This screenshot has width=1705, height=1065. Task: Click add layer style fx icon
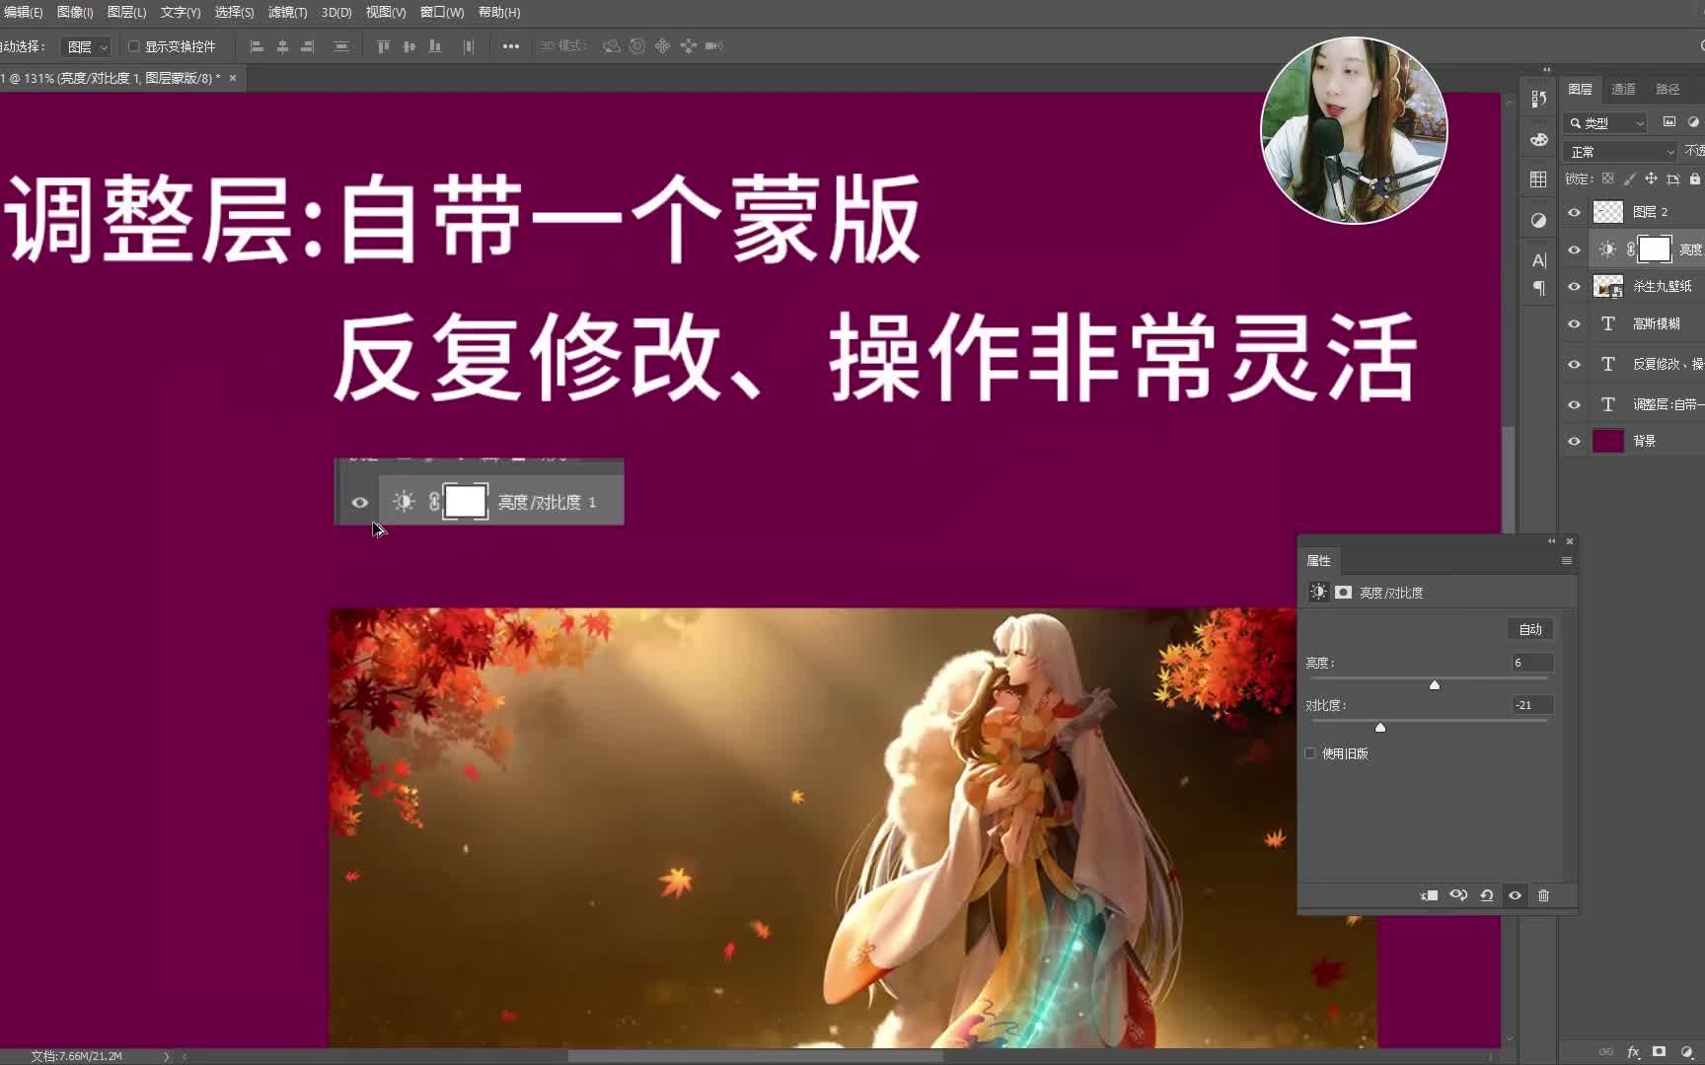[1633, 1052]
